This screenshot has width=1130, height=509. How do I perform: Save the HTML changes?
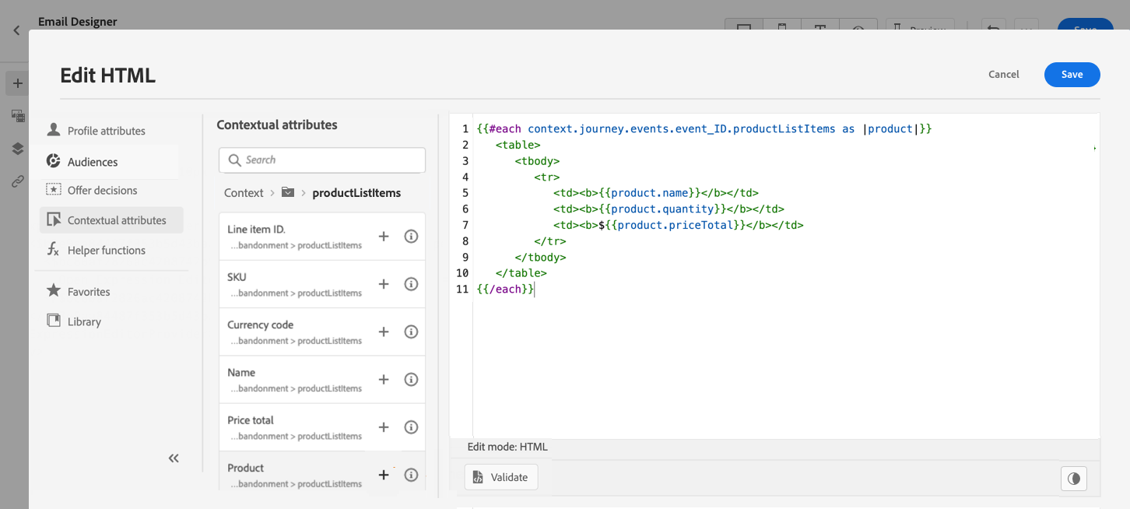click(x=1072, y=75)
